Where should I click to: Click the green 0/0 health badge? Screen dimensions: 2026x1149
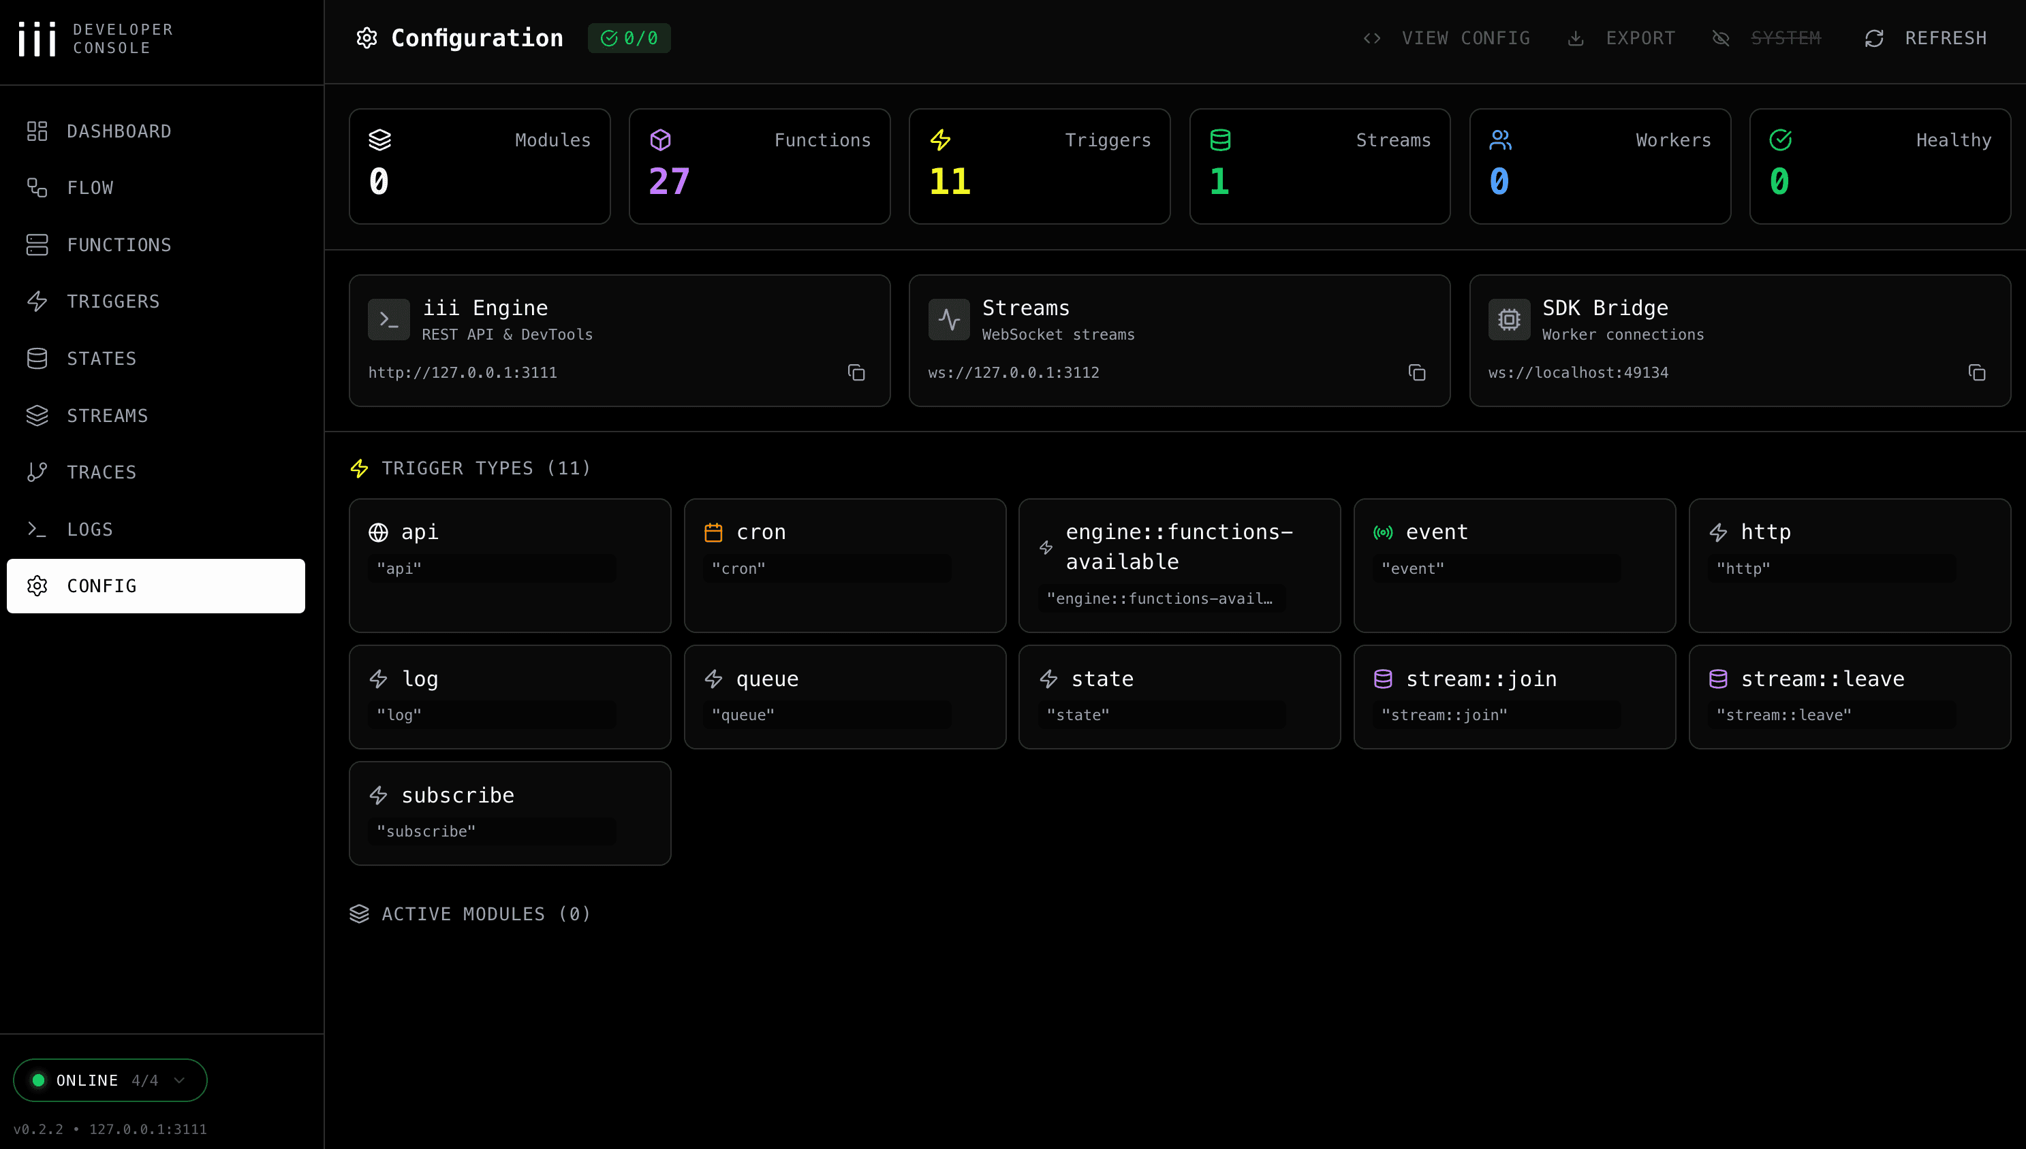629,37
